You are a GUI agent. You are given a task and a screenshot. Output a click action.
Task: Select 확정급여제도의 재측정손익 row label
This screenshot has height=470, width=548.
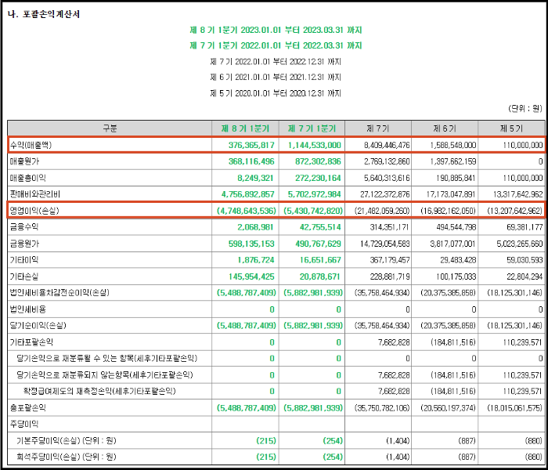tap(99, 391)
